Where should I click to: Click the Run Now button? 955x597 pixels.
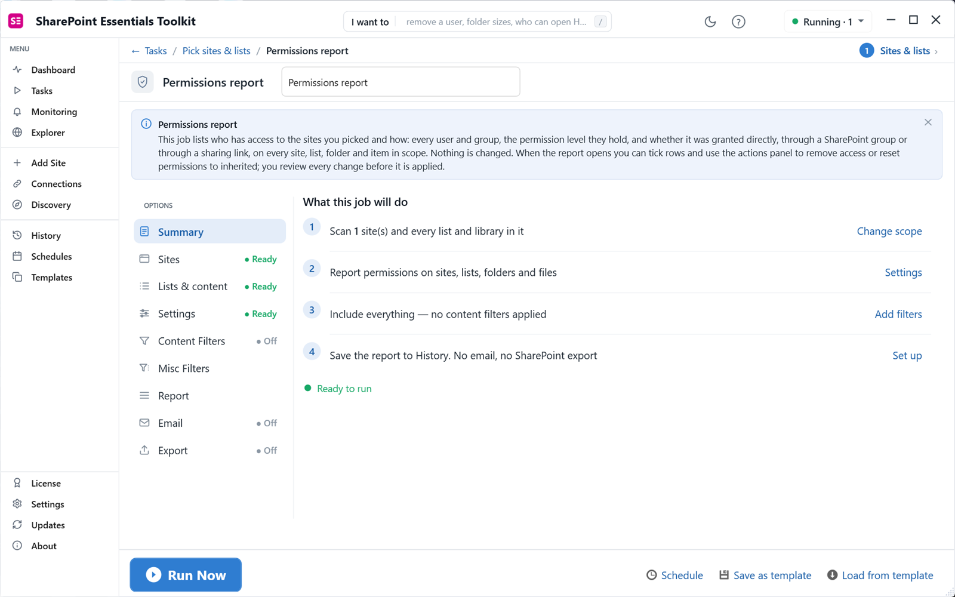pos(186,575)
